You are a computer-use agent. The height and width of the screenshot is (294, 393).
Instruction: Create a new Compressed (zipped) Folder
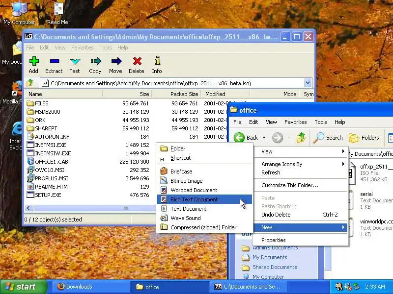[204, 227]
